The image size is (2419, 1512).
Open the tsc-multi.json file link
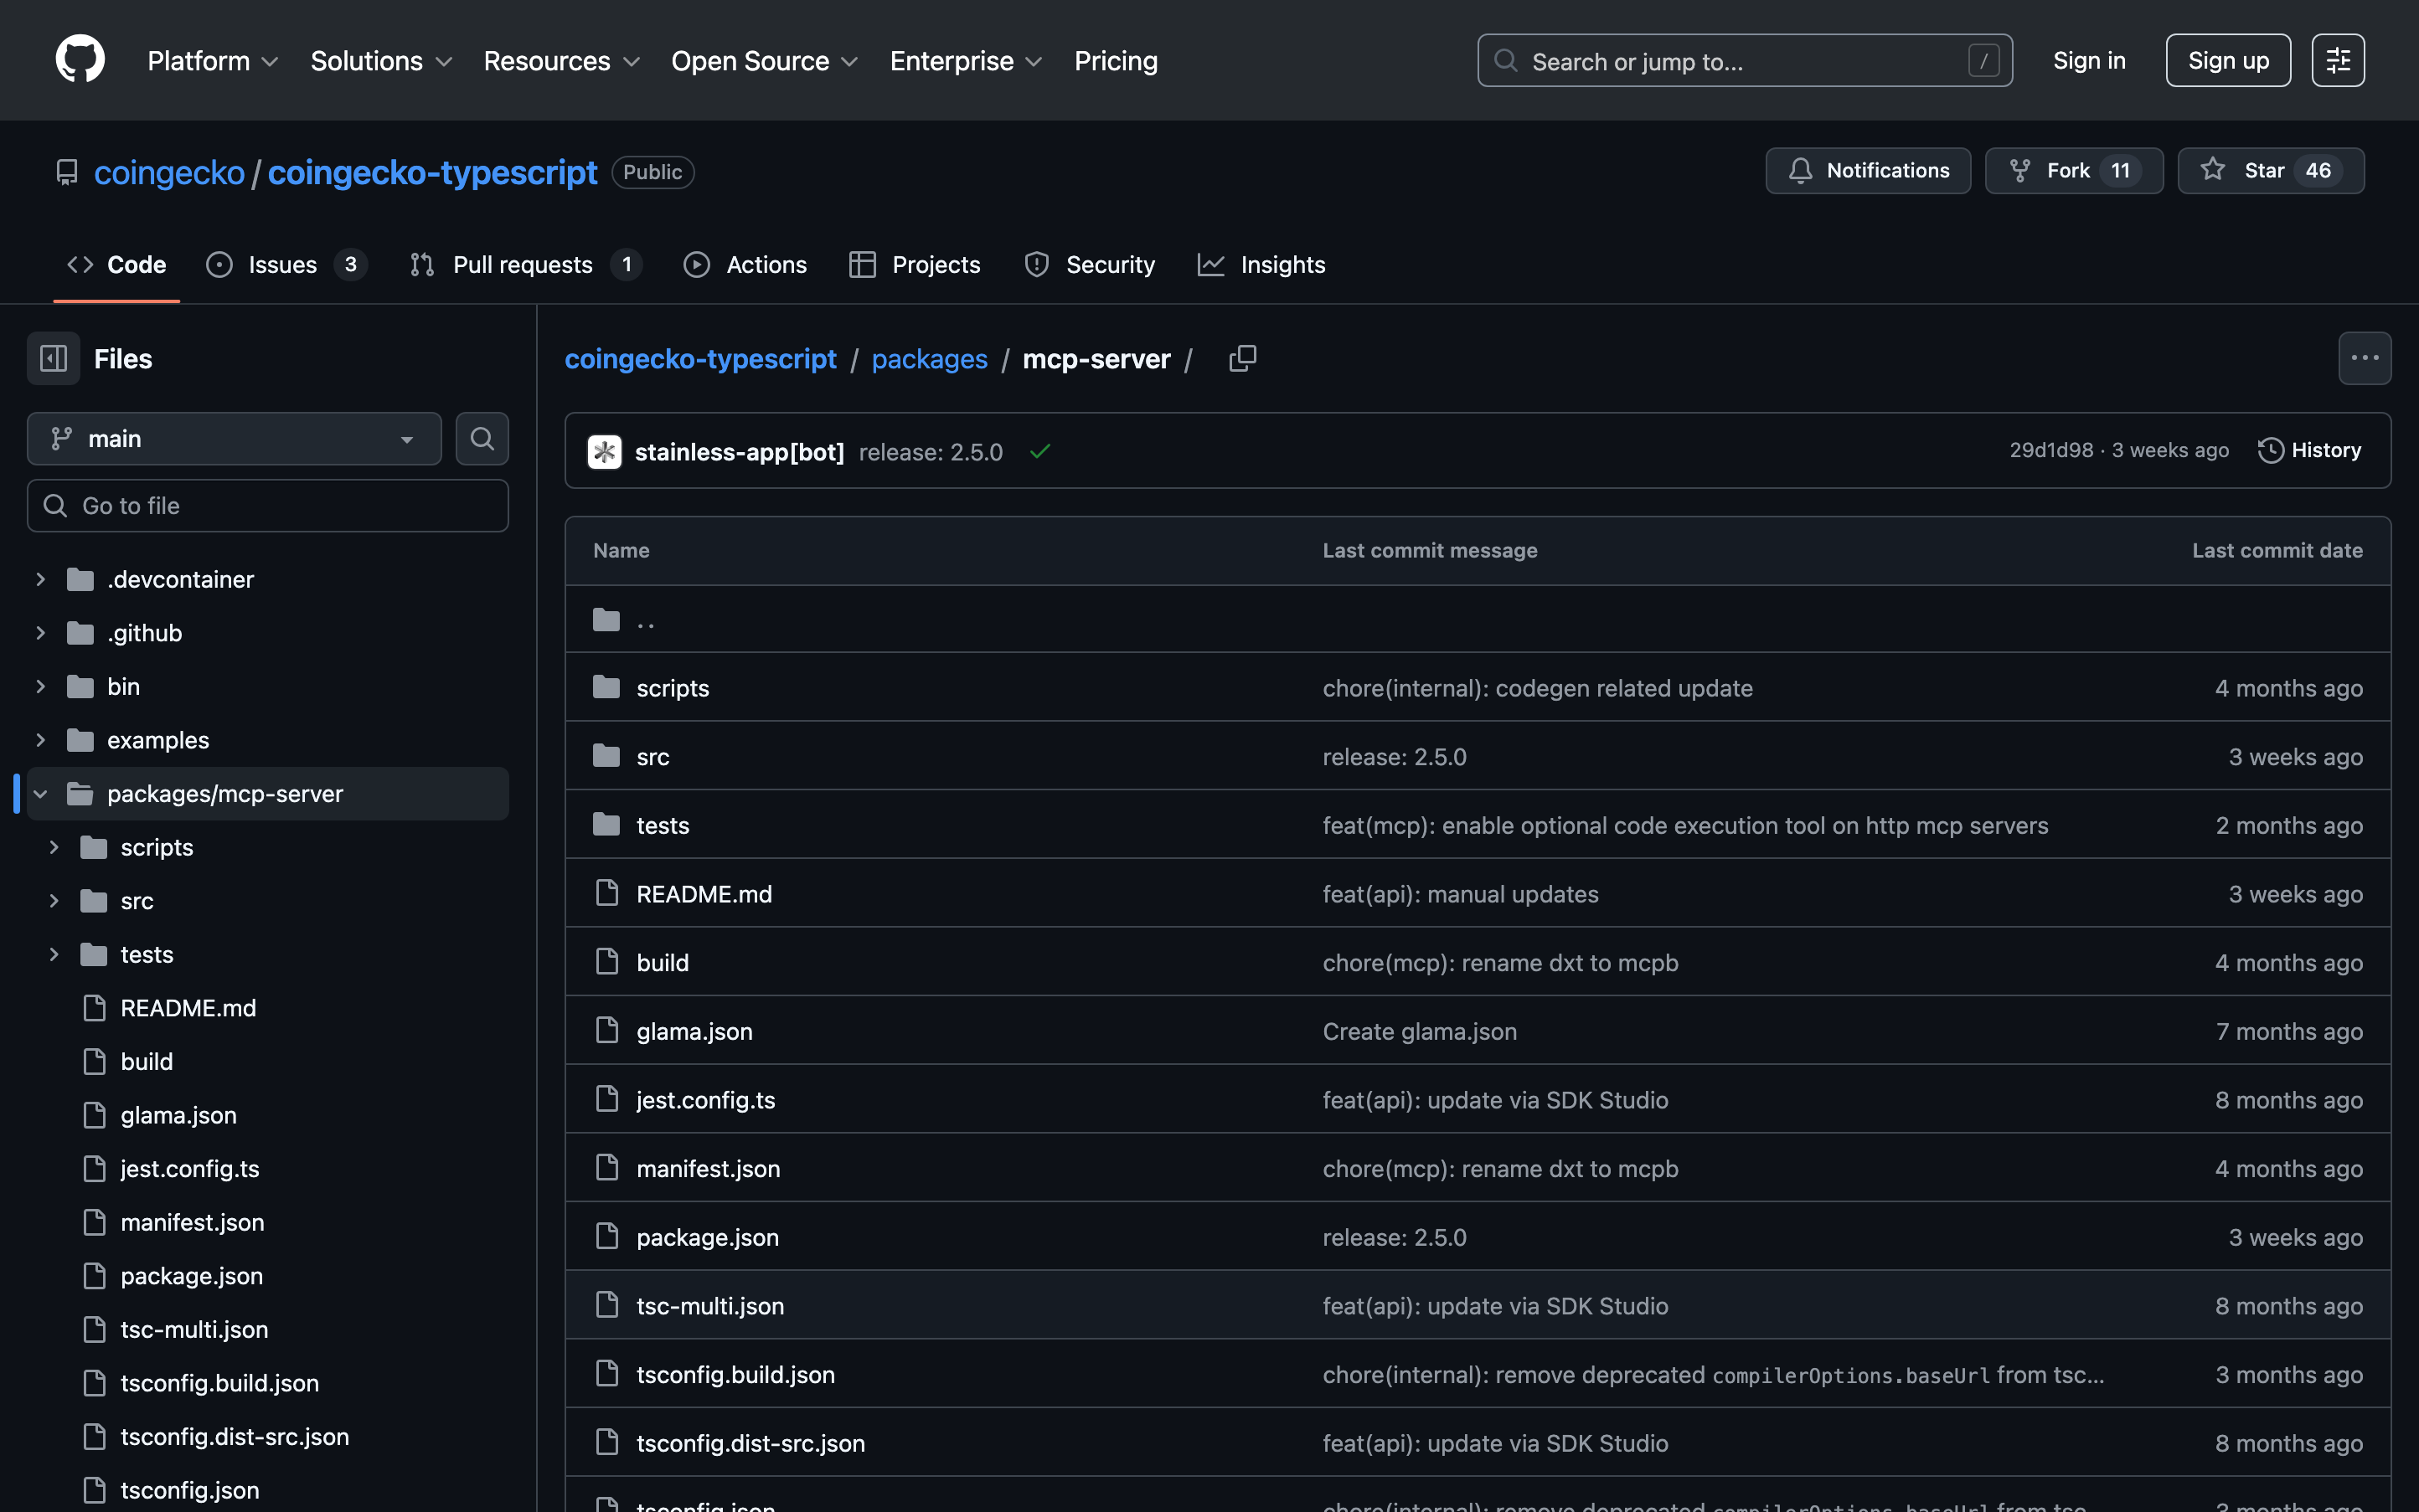point(710,1306)
